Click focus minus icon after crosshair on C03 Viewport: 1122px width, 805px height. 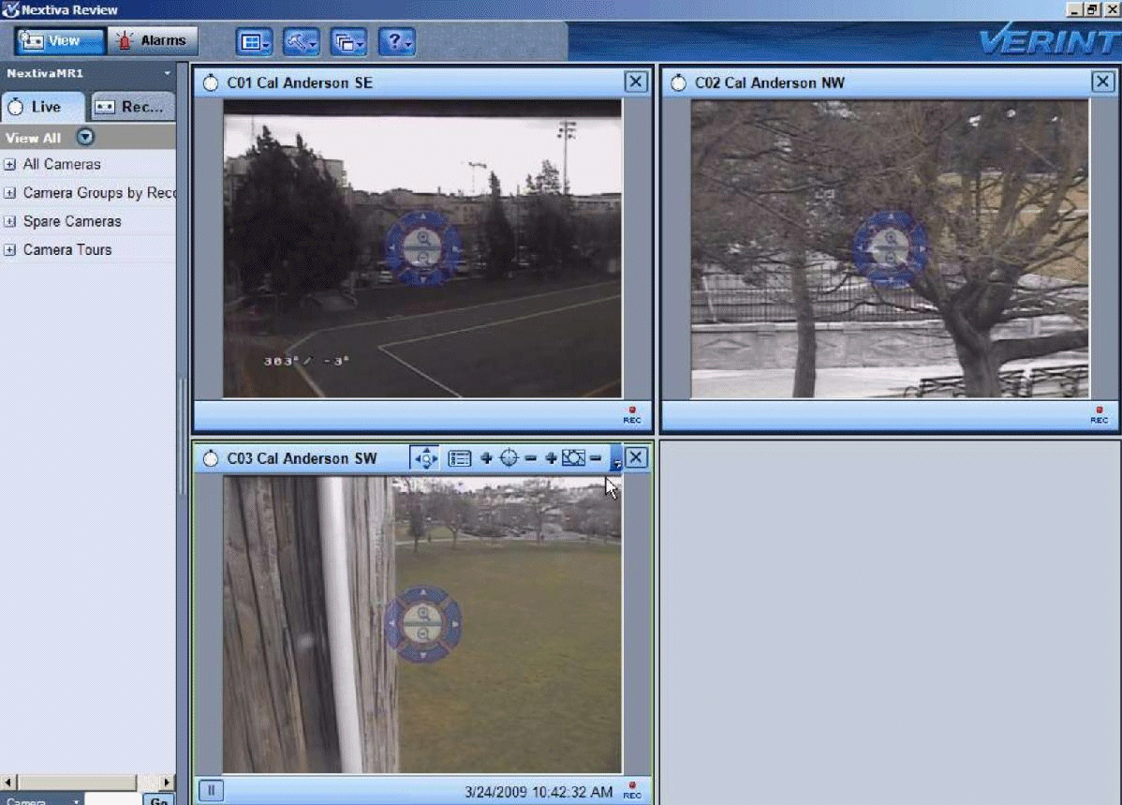point(530,457)
